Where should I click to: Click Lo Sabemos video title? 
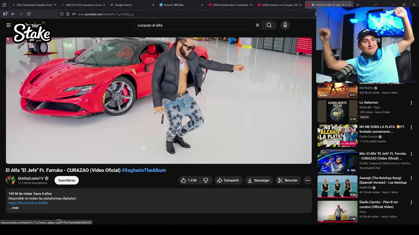pos(369,102)
